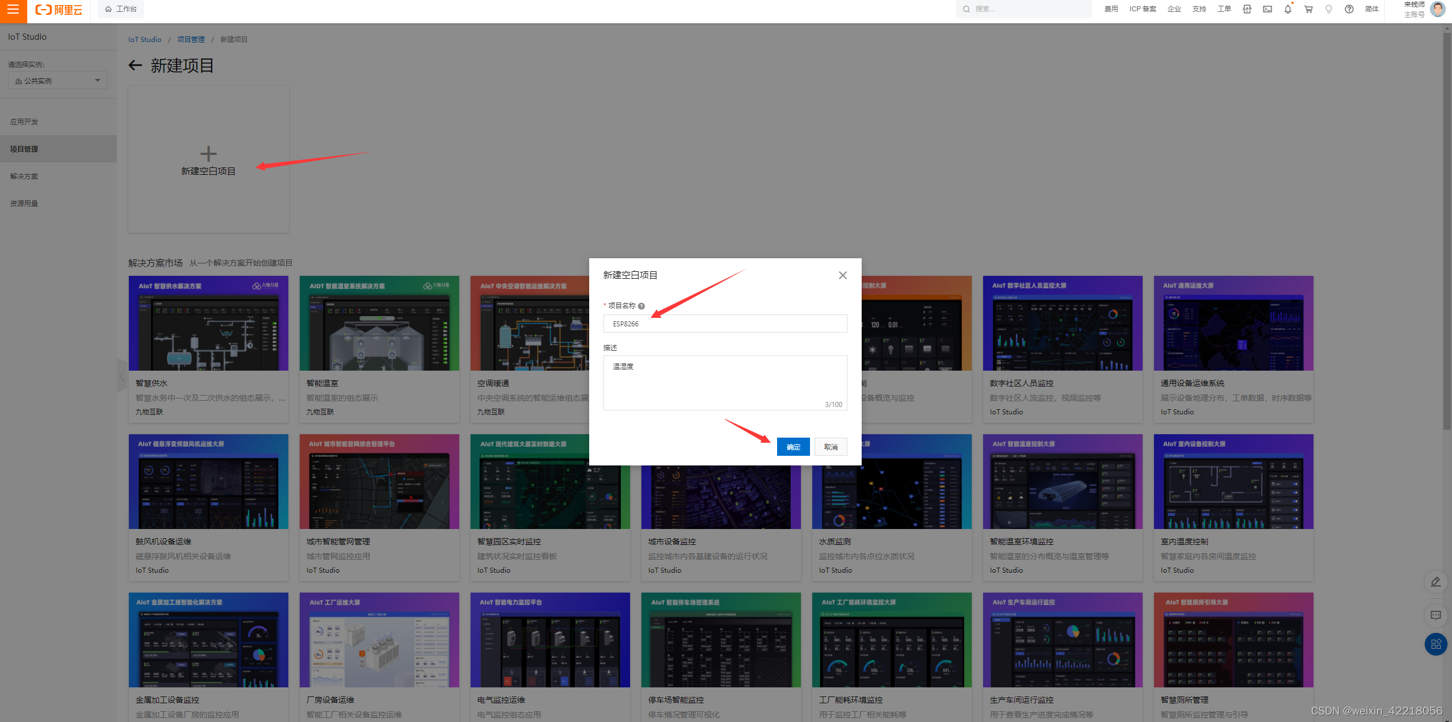
Task: Click the IoT Studio breadcrumb link
Action: pyautogui.click(x=145, y=40)
